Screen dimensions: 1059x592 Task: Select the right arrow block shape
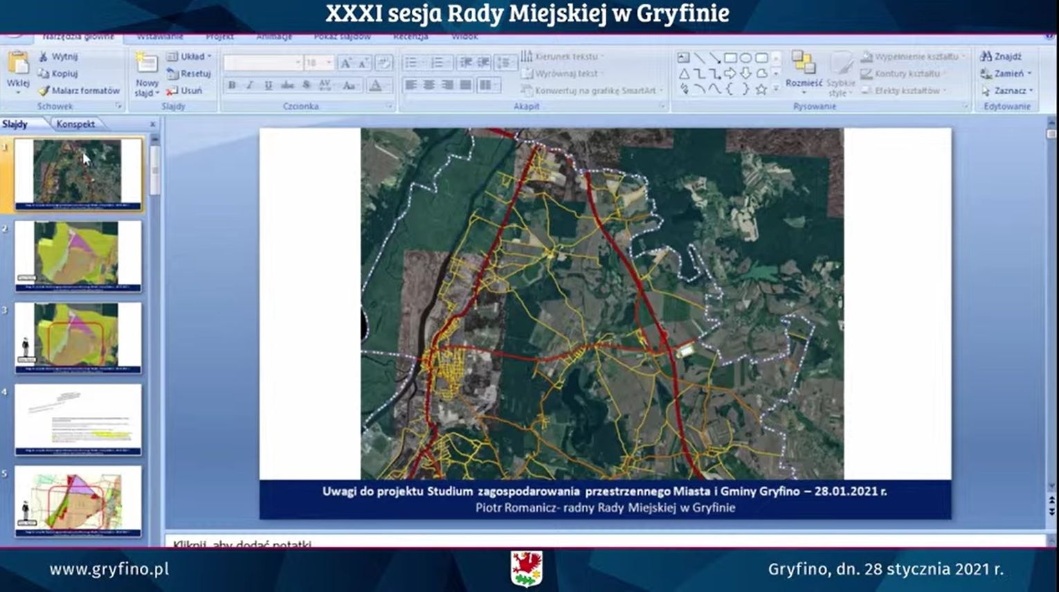coord(730,73)
